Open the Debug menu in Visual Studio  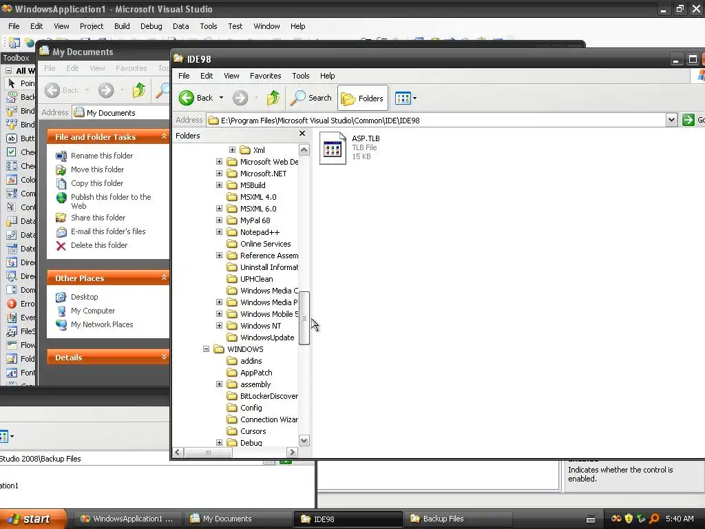click(x=151, y=26)
